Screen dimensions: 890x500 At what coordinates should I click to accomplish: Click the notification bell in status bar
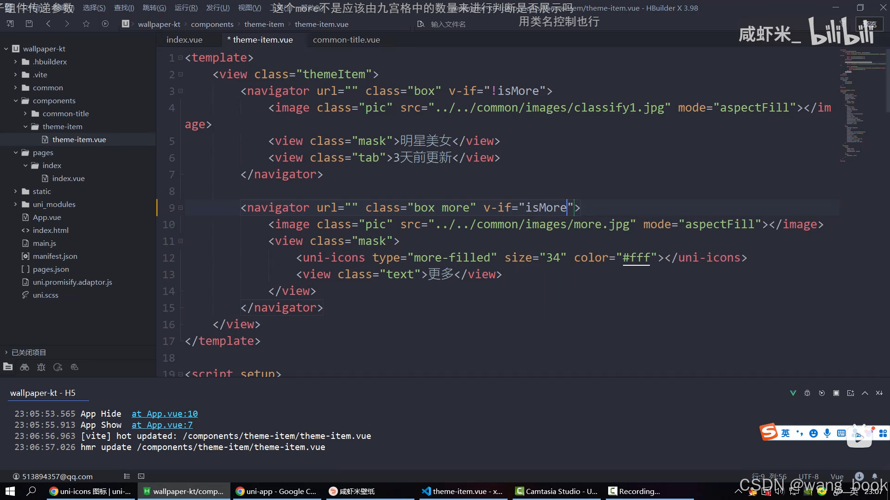coord(875,476)
